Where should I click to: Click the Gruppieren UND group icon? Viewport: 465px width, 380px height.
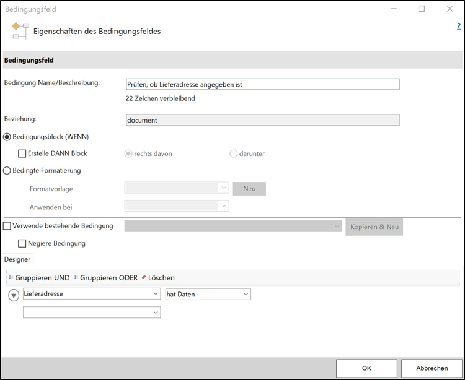point(11,277)
